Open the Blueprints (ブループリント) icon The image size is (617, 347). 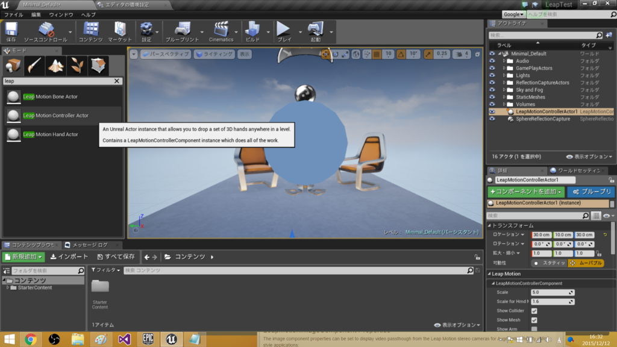(x=182, y=32)
